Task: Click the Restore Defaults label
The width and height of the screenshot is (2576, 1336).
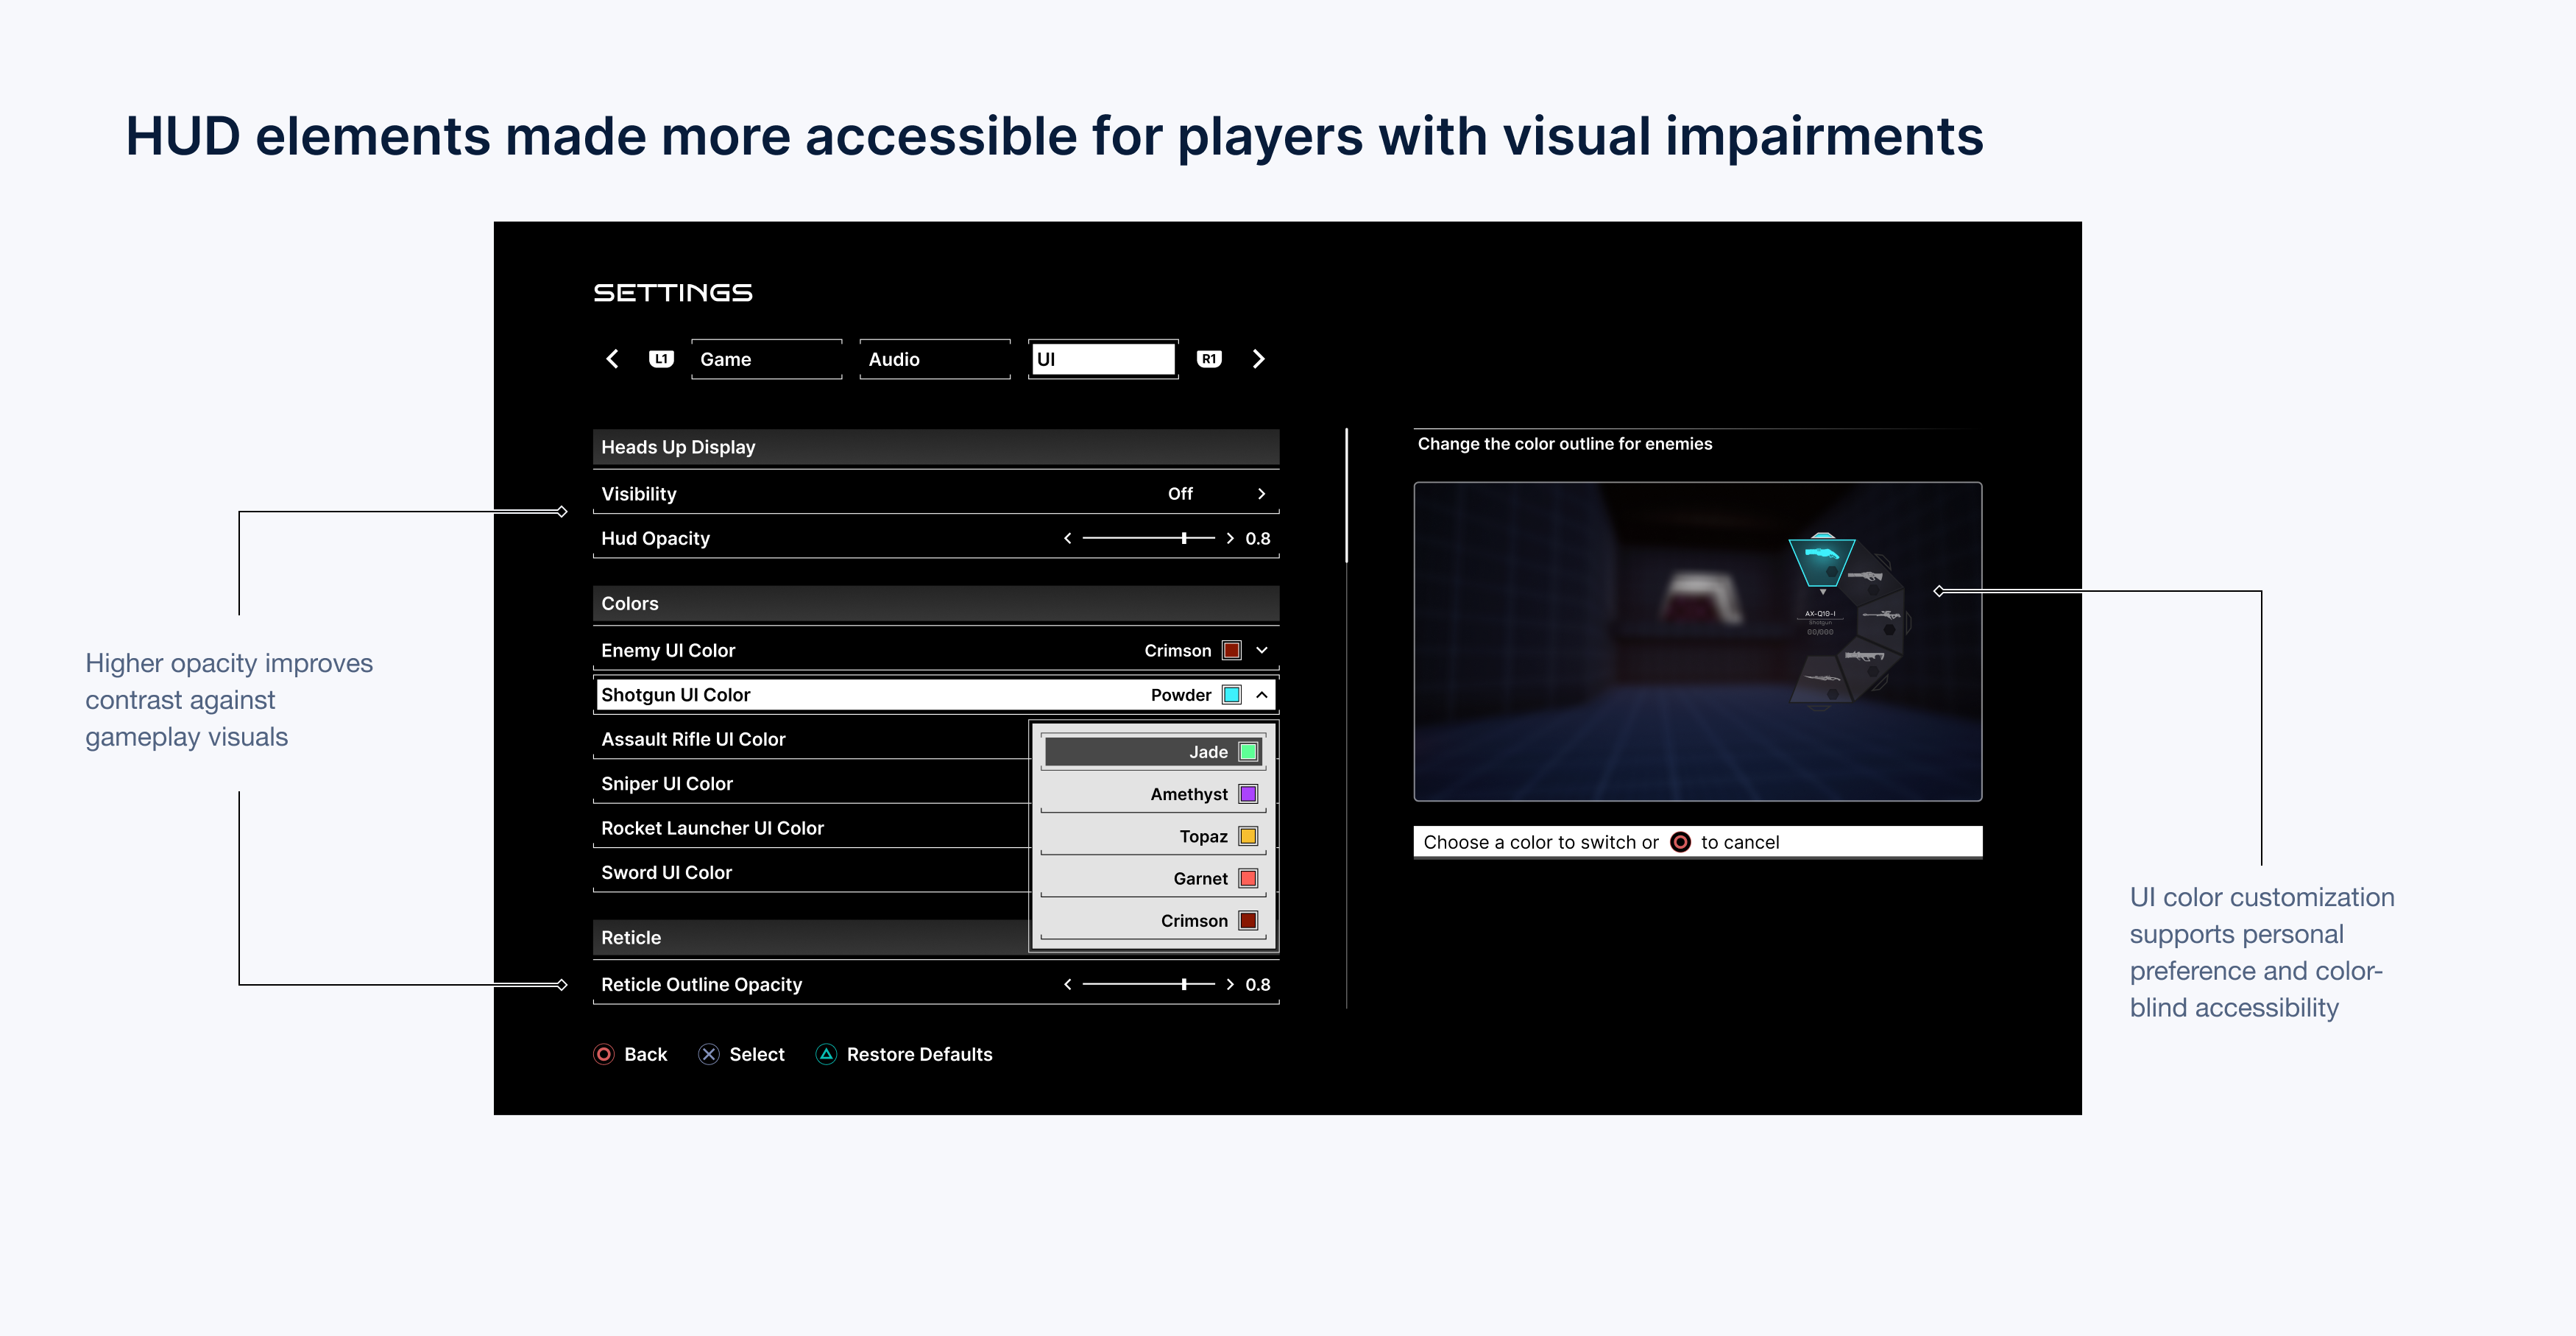Action: [919, 1054]
